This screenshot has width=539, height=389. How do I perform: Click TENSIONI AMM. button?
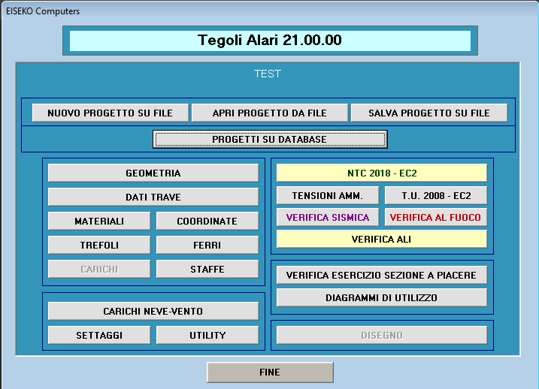[x=328, y=195]
